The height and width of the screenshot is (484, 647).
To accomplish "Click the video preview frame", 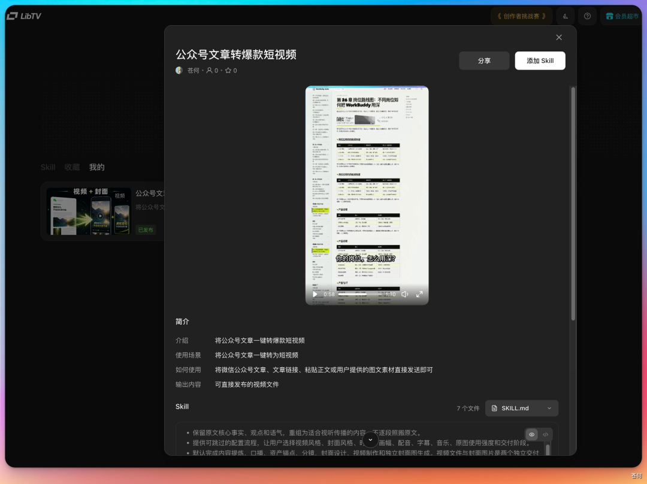I will (x=367, y=195).
